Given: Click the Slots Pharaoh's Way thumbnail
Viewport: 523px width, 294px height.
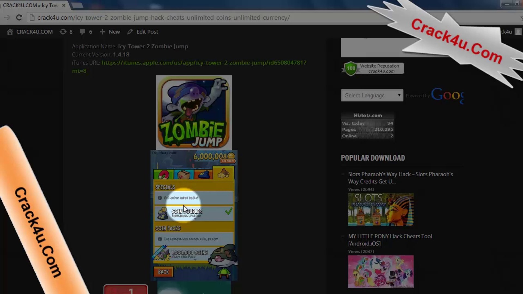Looking at the screenshot, I should pos(381,209).
